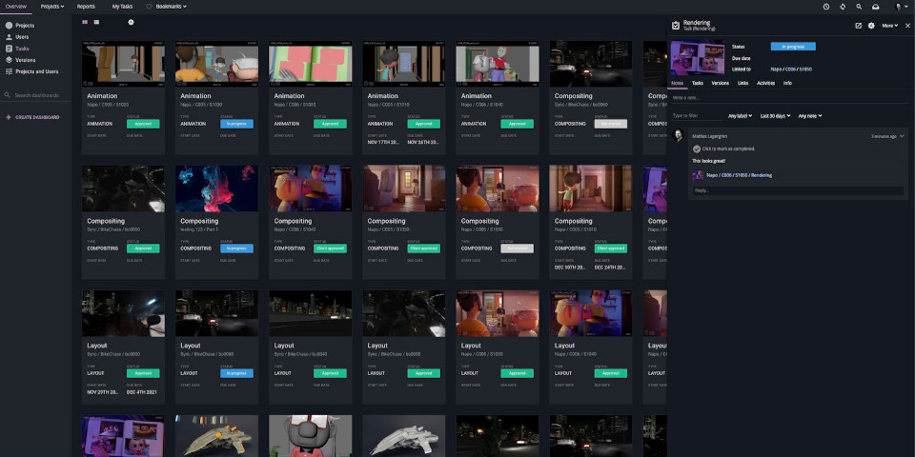Click the Search dashboards input field
This screenshot has width=915, height=457.
coord(36,95)
